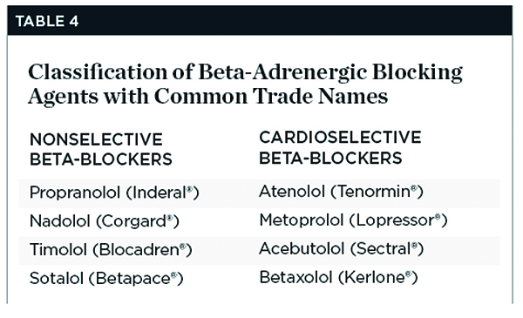Select the Propranolol (Inderal) entry

[x=114, y=193]
